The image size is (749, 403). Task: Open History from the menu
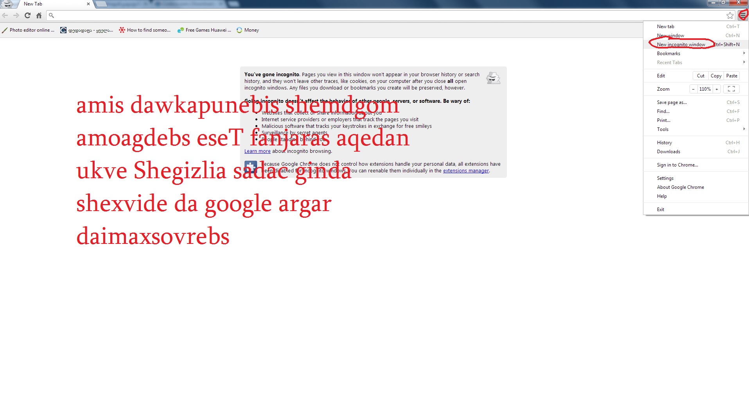696,143
